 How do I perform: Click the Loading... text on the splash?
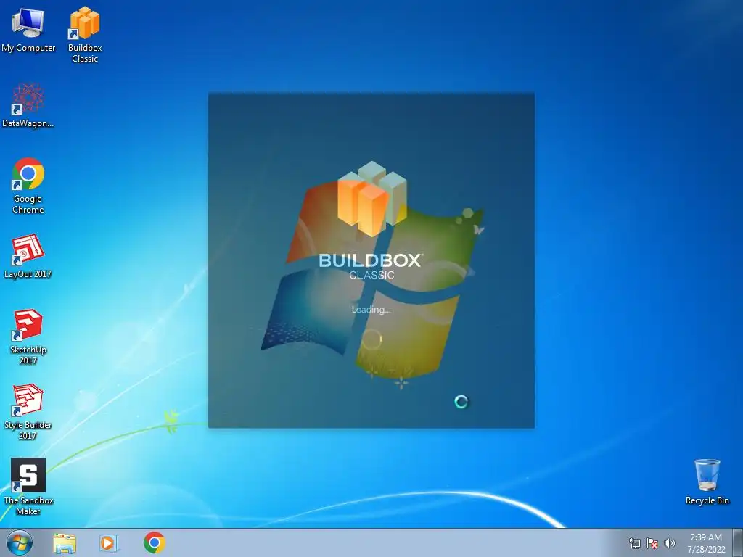tap(371, 310)
